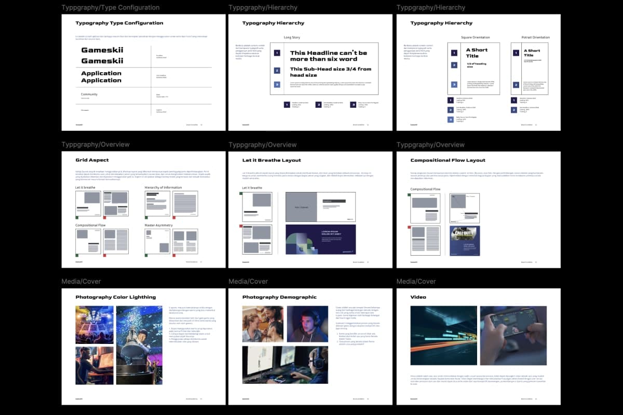The image size is (623, 415).
Task: Click numbered square 2 beside the sub-head text
Action: [x=277, y=71]
